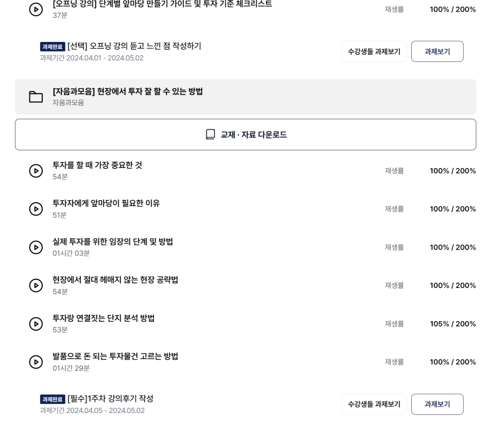Collapse the [자음과모음] 현장에서 투자 잘 할 수 있는 방법 section

pos(246,97)
